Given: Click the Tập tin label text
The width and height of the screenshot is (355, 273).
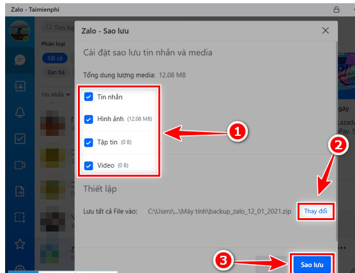Looking at the screenshot, I should (107, 142).
